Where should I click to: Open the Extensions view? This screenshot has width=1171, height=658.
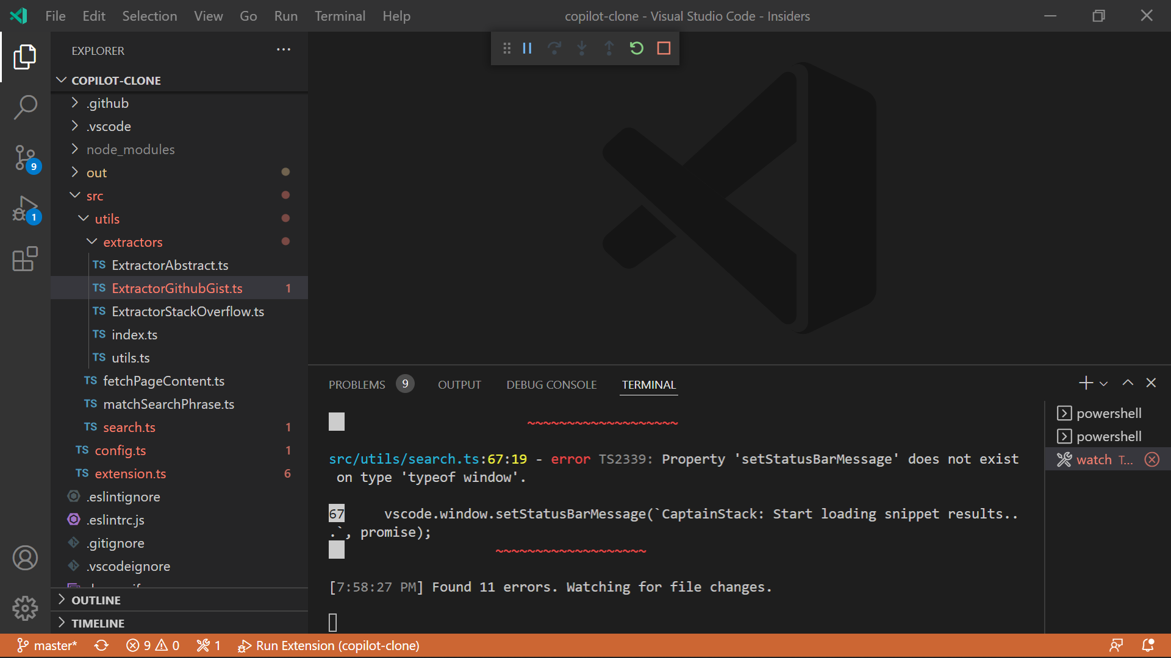pyautogui.click(x=25, y=260)
